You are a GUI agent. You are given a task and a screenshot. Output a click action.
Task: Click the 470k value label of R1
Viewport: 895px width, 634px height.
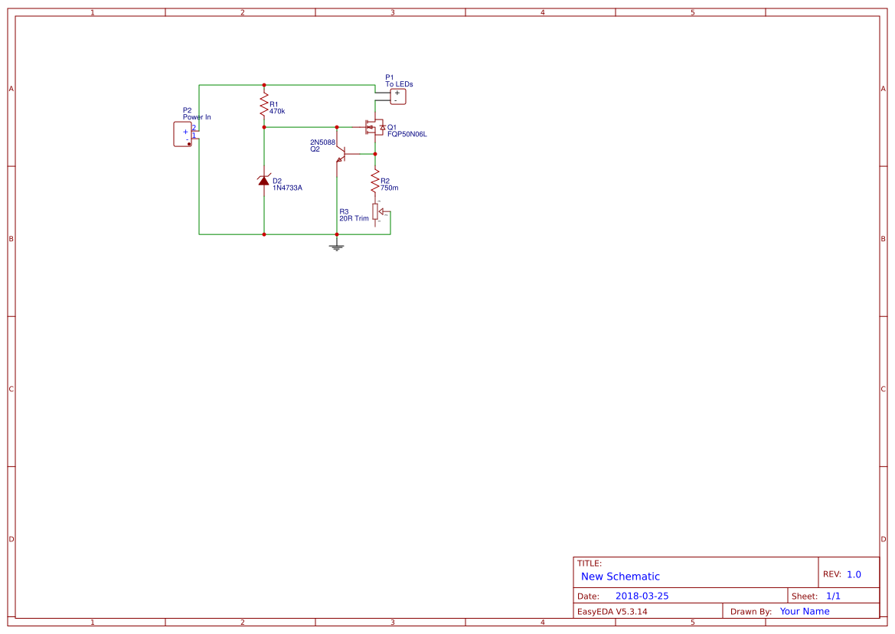tap(277, 109)
